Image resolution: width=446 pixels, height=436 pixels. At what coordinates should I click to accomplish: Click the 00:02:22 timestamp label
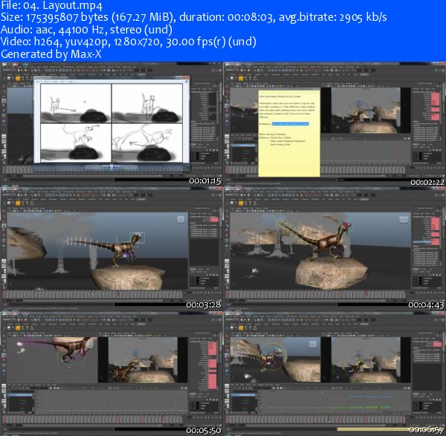(427, 182)
